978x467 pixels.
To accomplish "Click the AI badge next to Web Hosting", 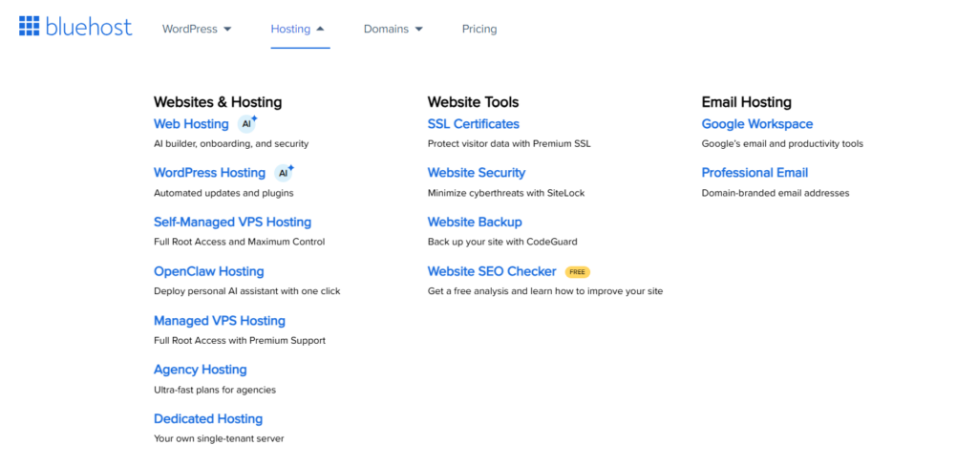I will [x=247, y=123].
